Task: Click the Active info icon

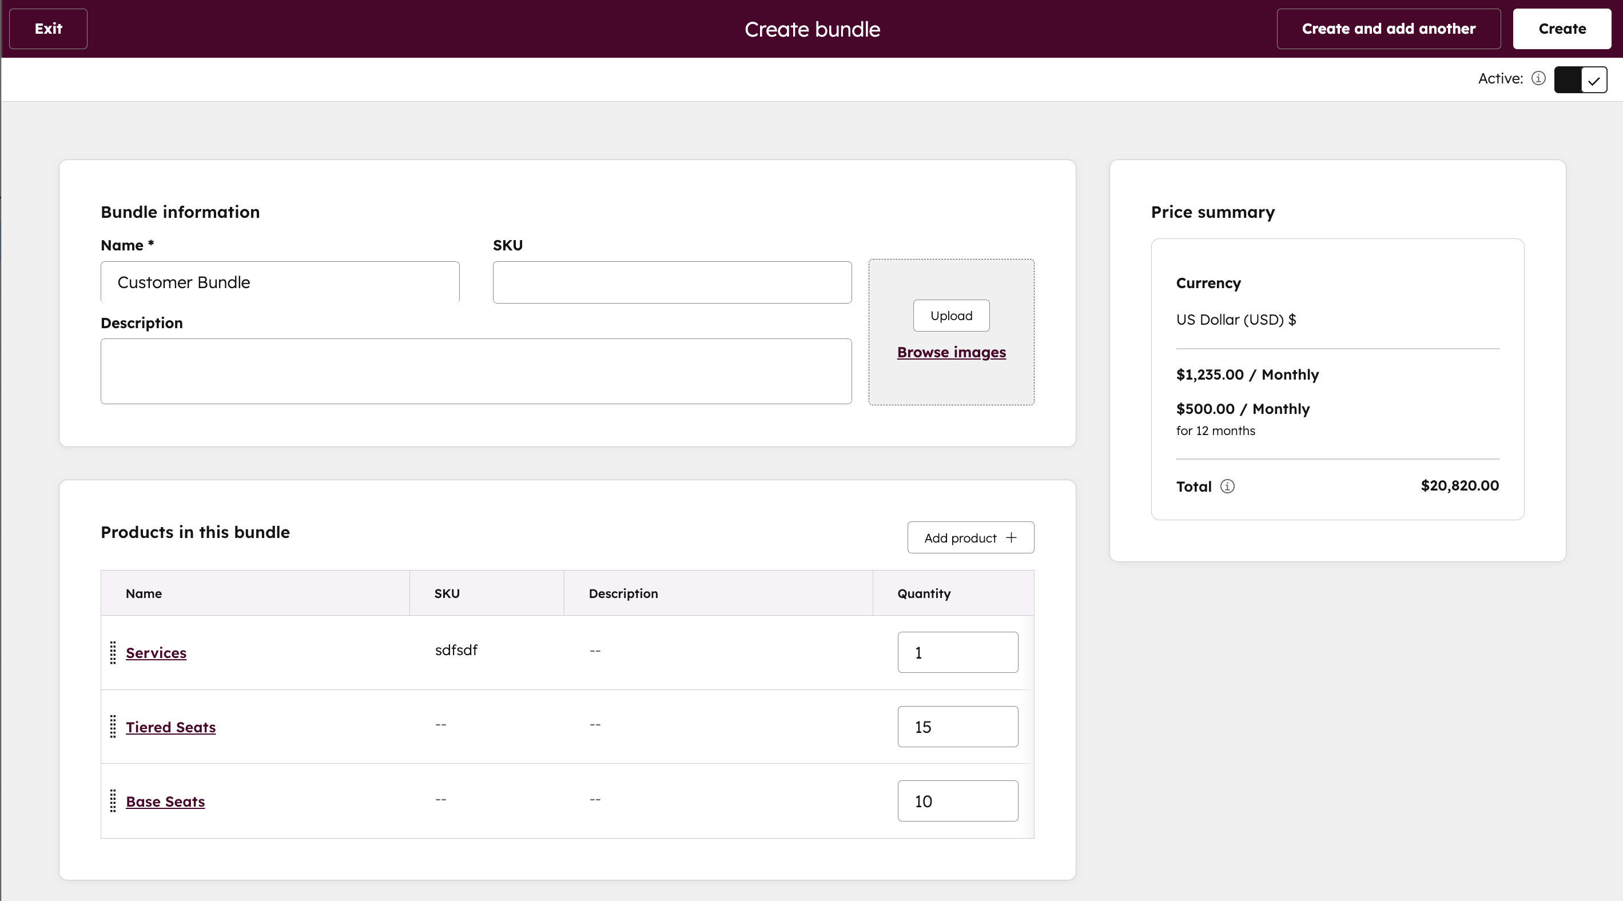Action: tap(1538, 78)
